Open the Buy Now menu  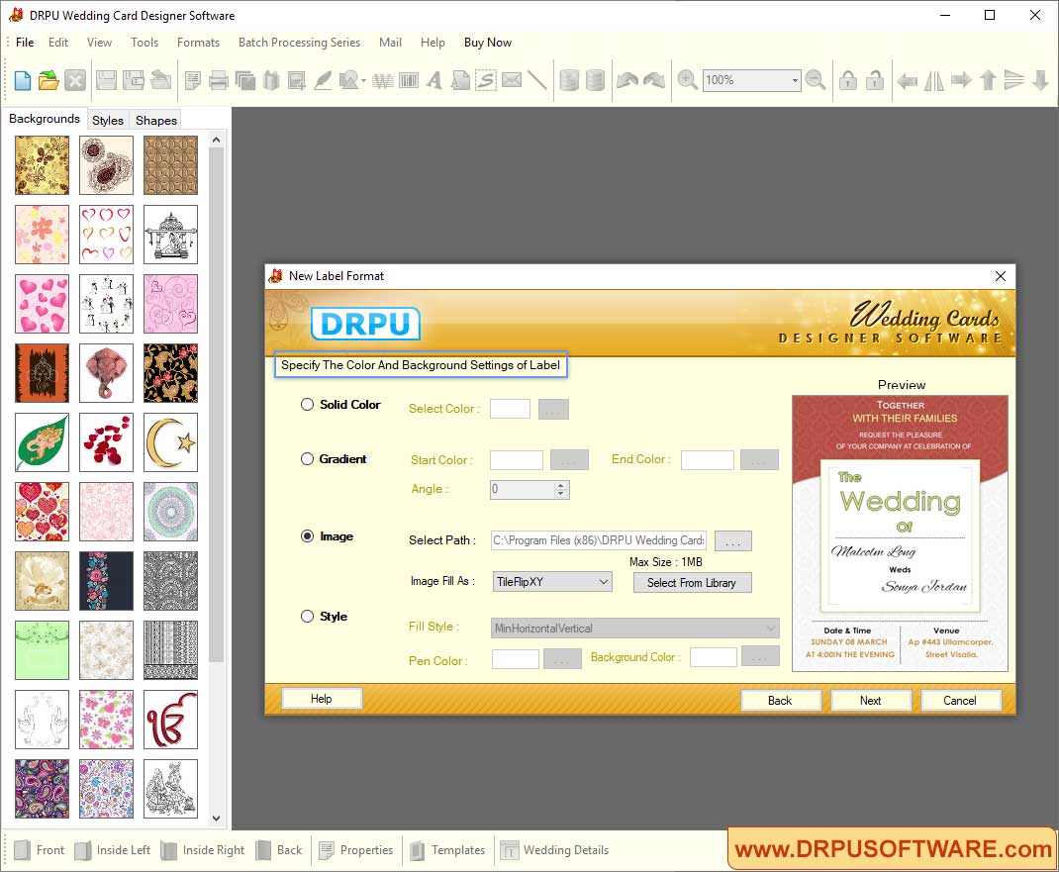pyautogui.click(x=488, y=42)
